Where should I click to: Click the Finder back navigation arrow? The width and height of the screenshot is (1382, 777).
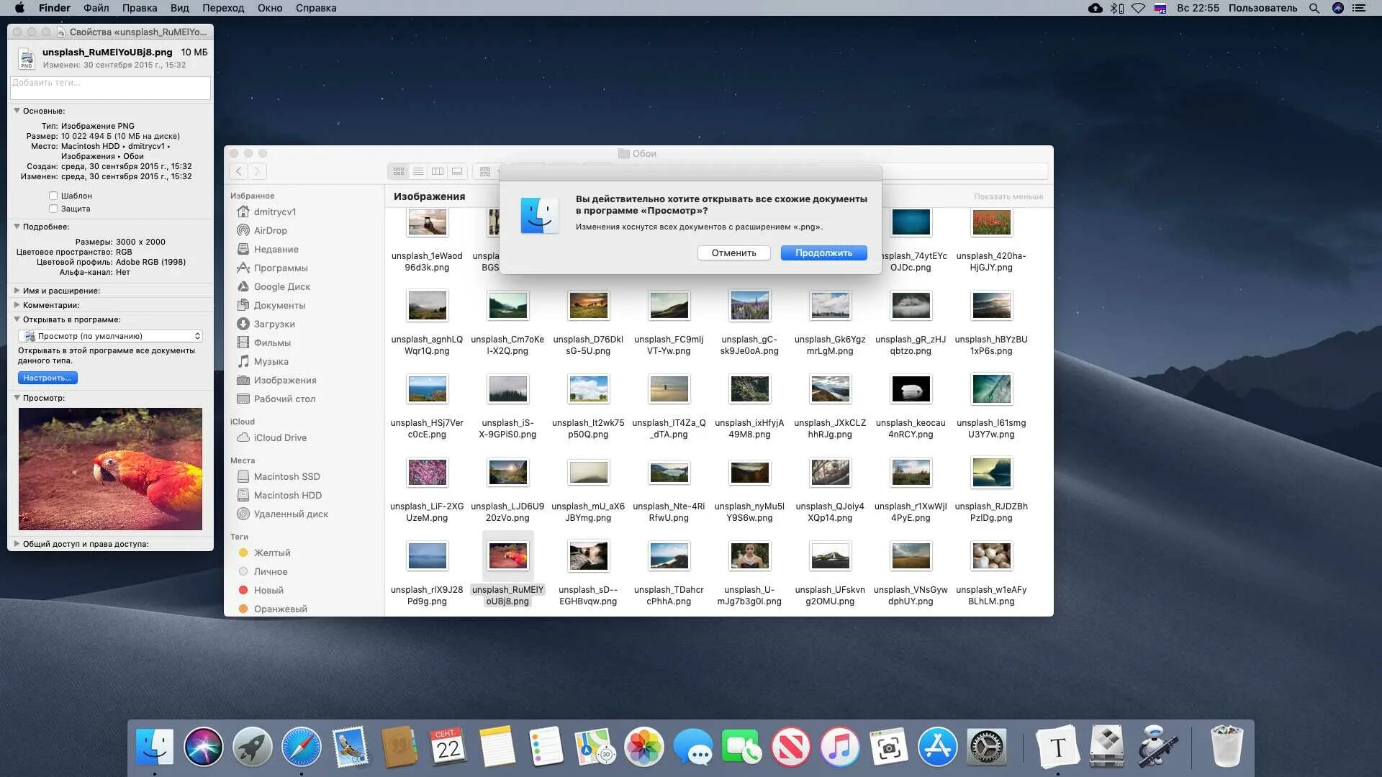point(239,172)
